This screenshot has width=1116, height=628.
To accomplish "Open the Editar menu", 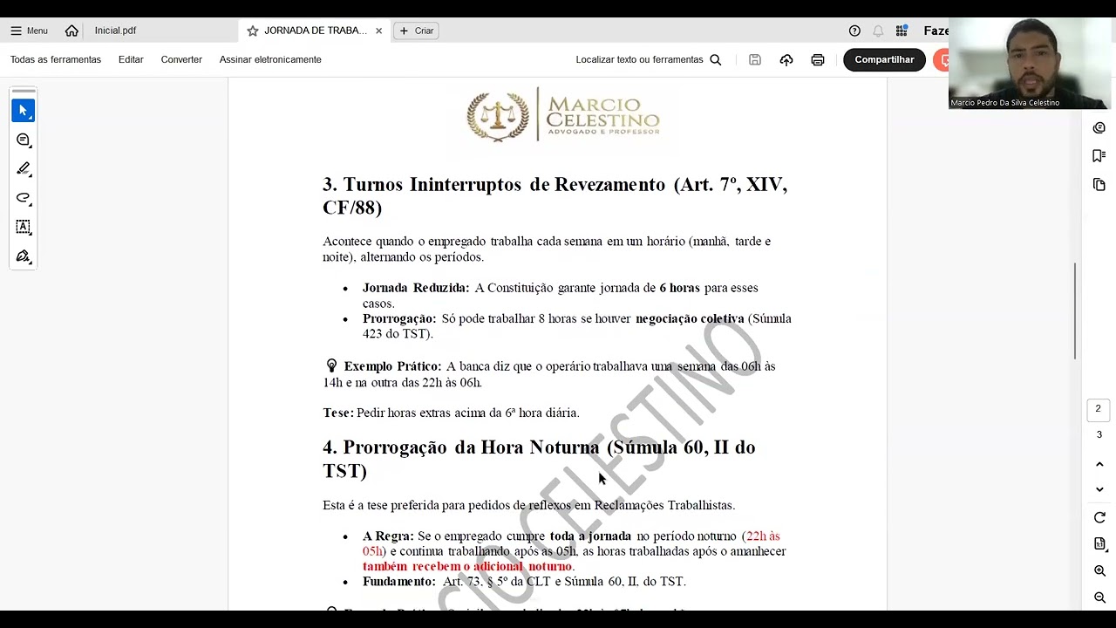I will click(x=131, y=59).
